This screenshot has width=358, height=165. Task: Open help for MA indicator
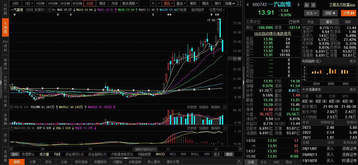[x=49, y=10]
